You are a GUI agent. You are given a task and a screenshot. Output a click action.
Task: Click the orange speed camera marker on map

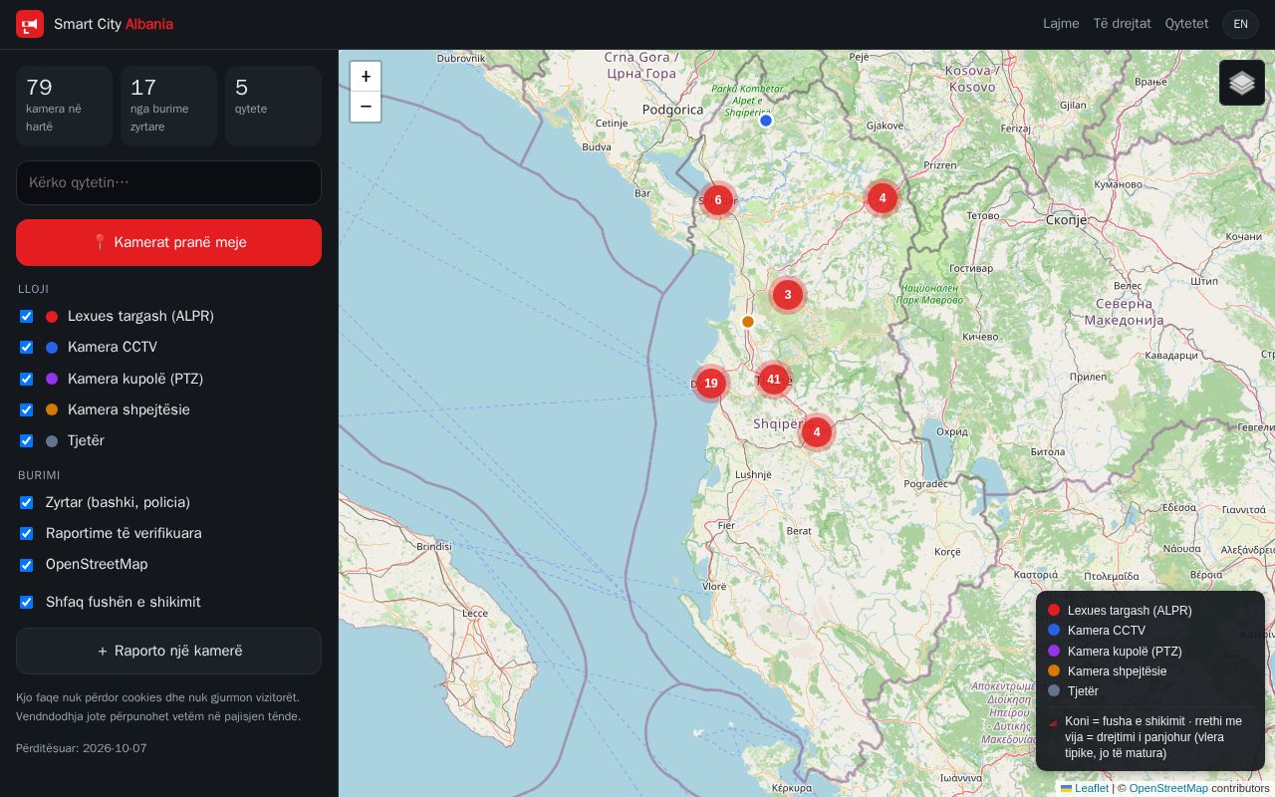(748, 322)
